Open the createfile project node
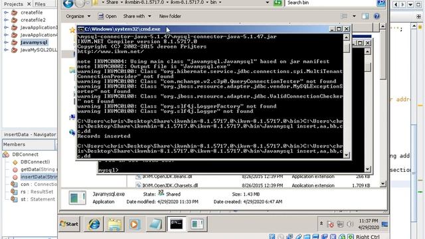This screenshot has height=239, width=425. [x=31, y=13]
